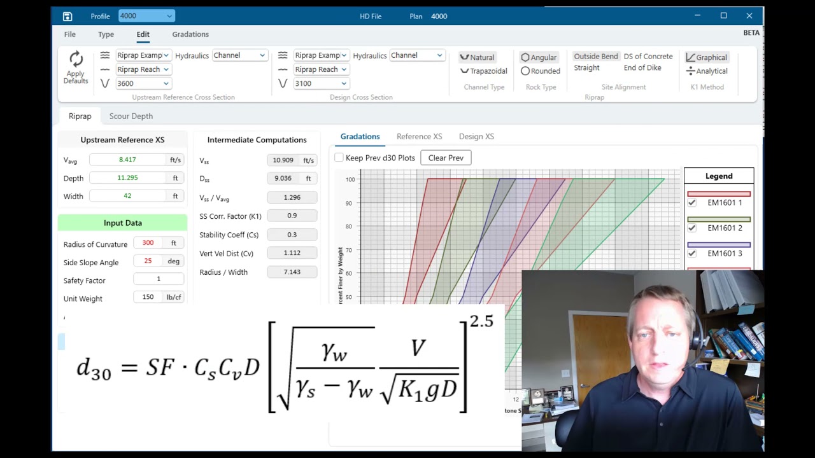The height and width of the screenshot is (458, 815).
Task: Show the Gradations plot tab
Action: click(360, 136)
